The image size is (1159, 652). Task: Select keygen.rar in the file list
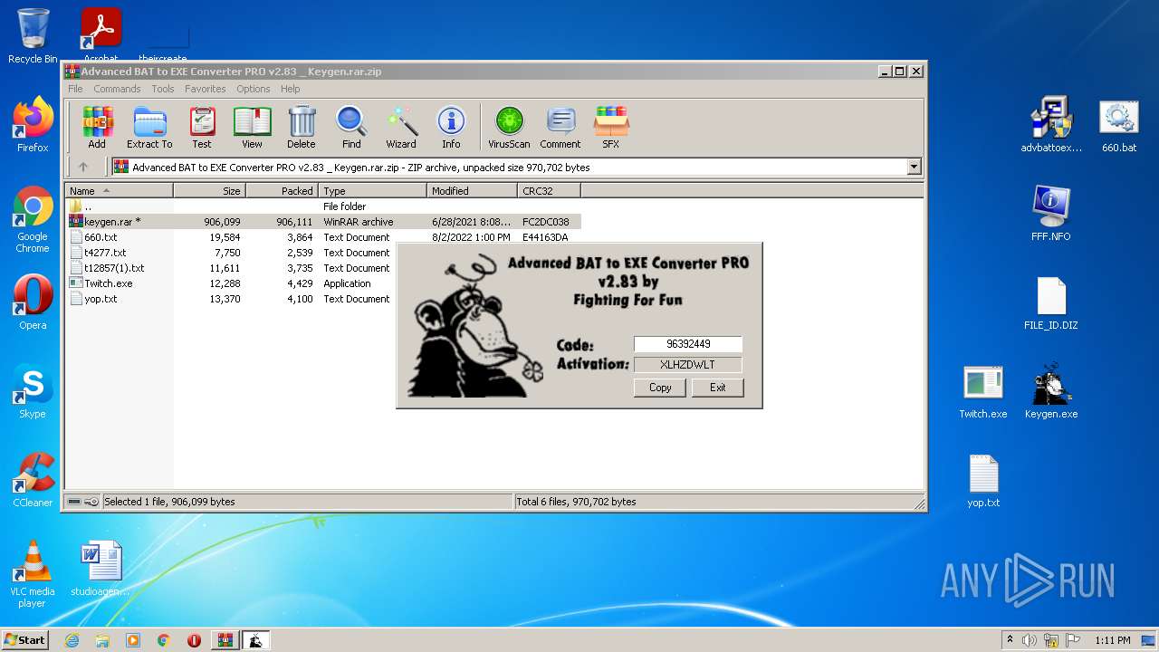[323, 222]
